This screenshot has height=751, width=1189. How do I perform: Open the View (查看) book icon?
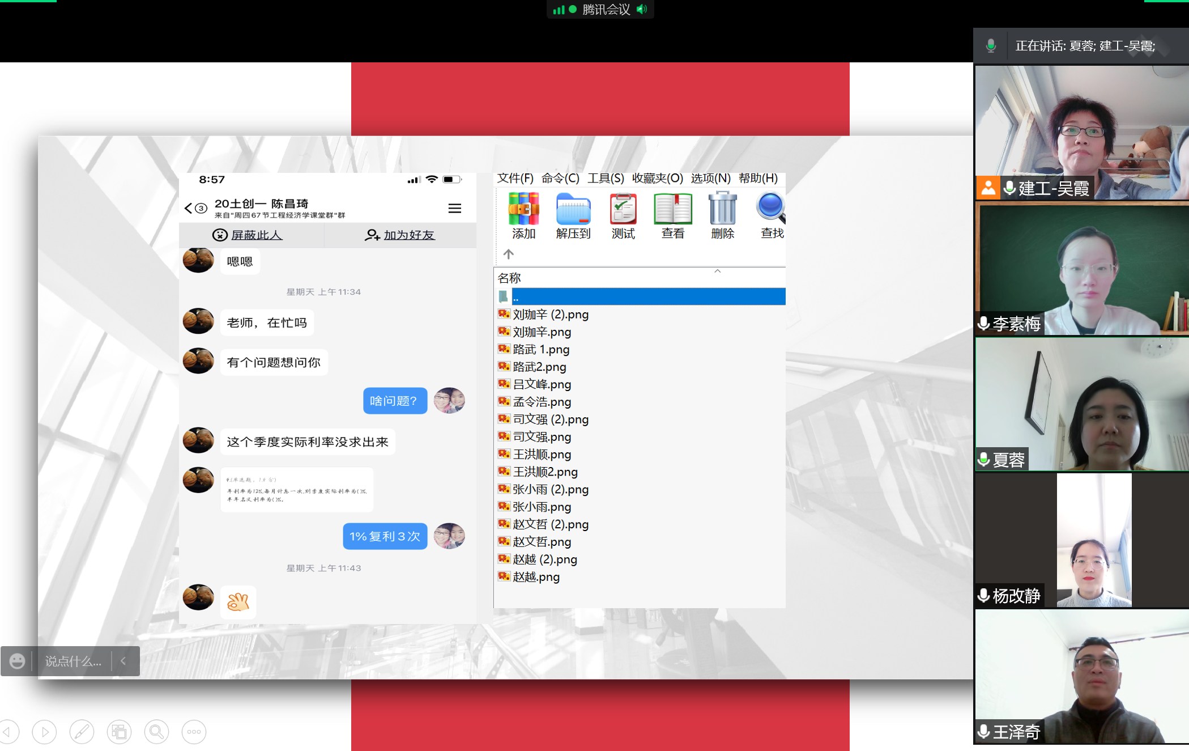pyautogui.click(x=672, y=209)
